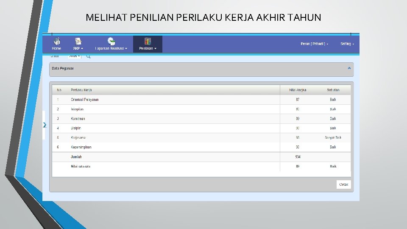Click the Jumlah total label
407x229 pixels.
coord(76,157)
